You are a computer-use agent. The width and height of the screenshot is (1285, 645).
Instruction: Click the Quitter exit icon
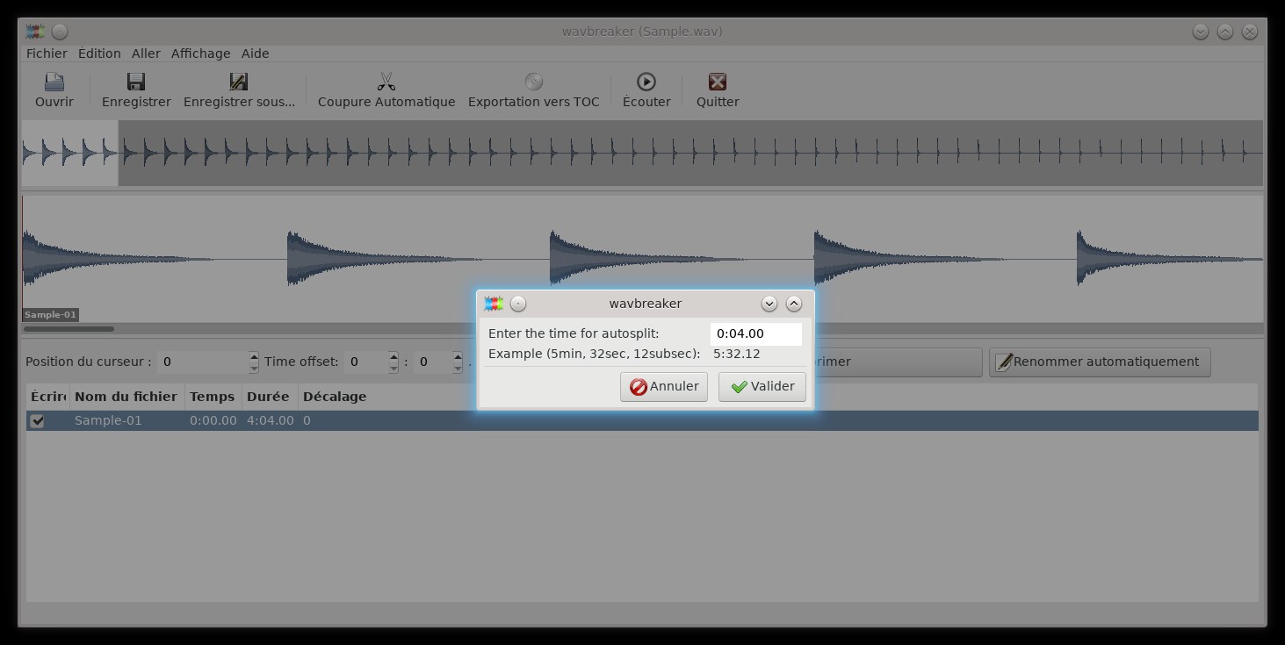(x=718, y=82)
